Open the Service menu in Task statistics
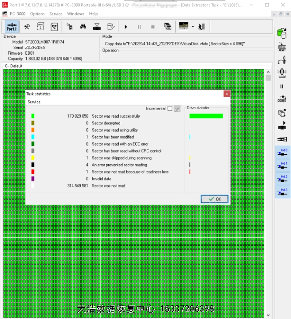 pos(34,102)
